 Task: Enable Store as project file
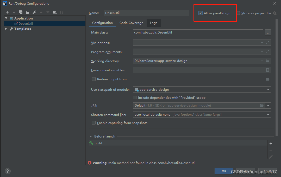click(x=238, y=13)
